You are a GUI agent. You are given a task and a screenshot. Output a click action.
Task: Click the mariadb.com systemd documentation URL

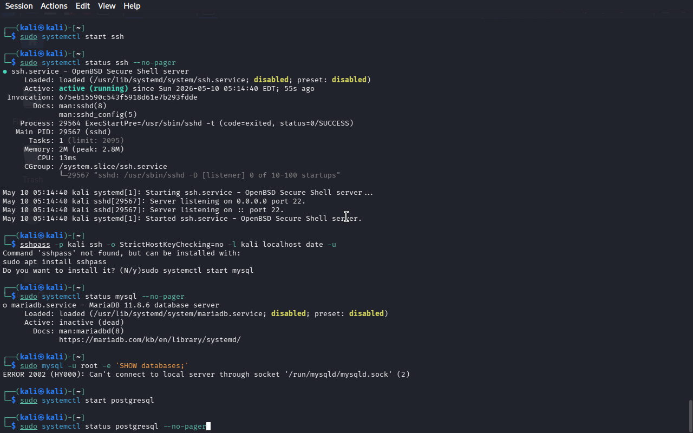tap(150, 340)
